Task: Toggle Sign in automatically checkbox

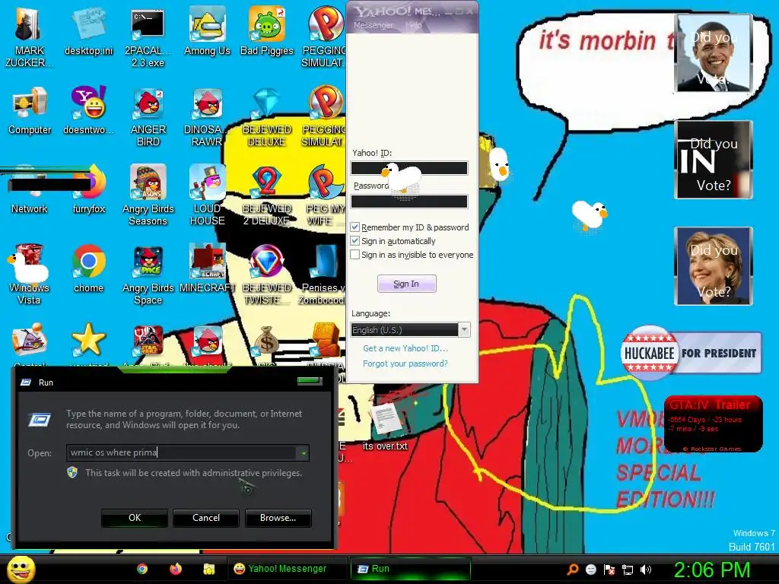Action: (355, 241)
